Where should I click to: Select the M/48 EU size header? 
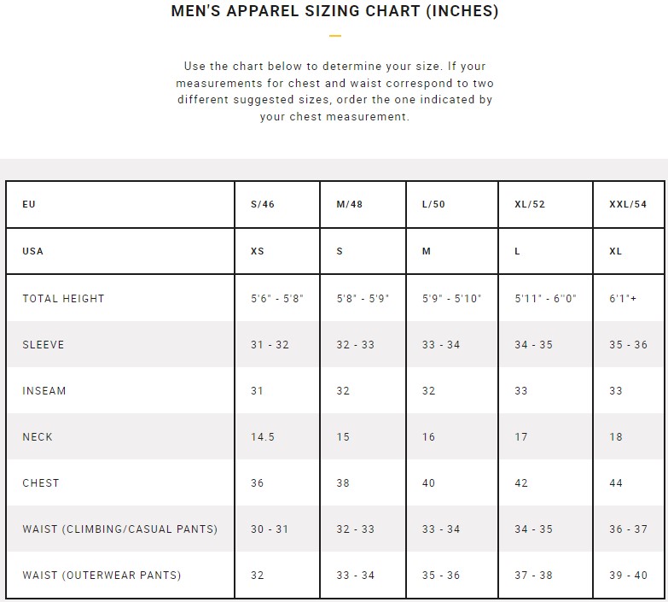point(349,204)
